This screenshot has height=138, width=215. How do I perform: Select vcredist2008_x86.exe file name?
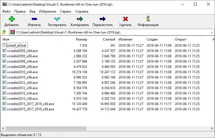click(22, 67)
